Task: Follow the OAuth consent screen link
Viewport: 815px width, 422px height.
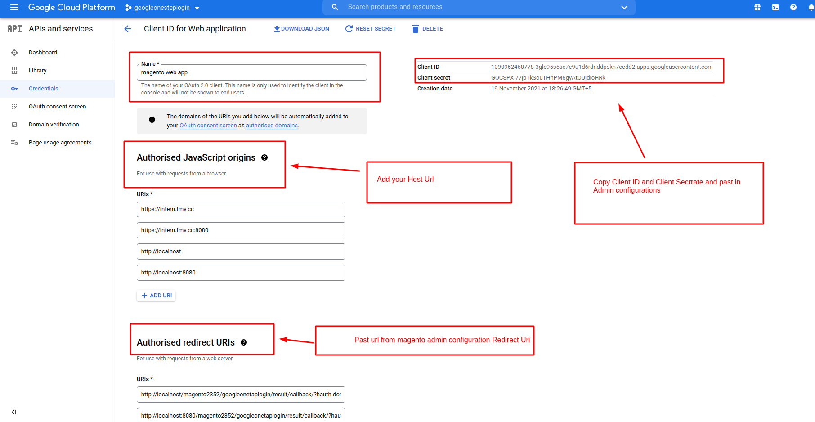Action: [x=208, y=126]
